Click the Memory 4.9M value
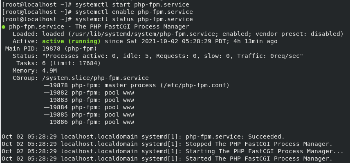 tap(49, 71)
